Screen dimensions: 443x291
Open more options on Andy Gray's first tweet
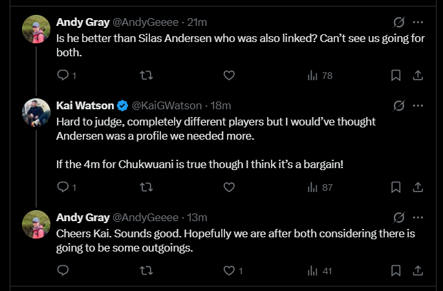(418, 23)
